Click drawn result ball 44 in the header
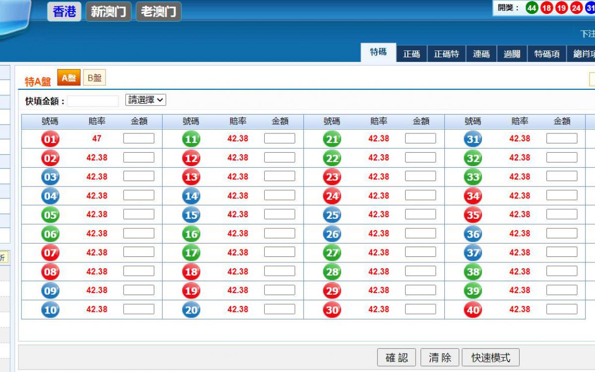The image size is (595, 372). (532, 8)
